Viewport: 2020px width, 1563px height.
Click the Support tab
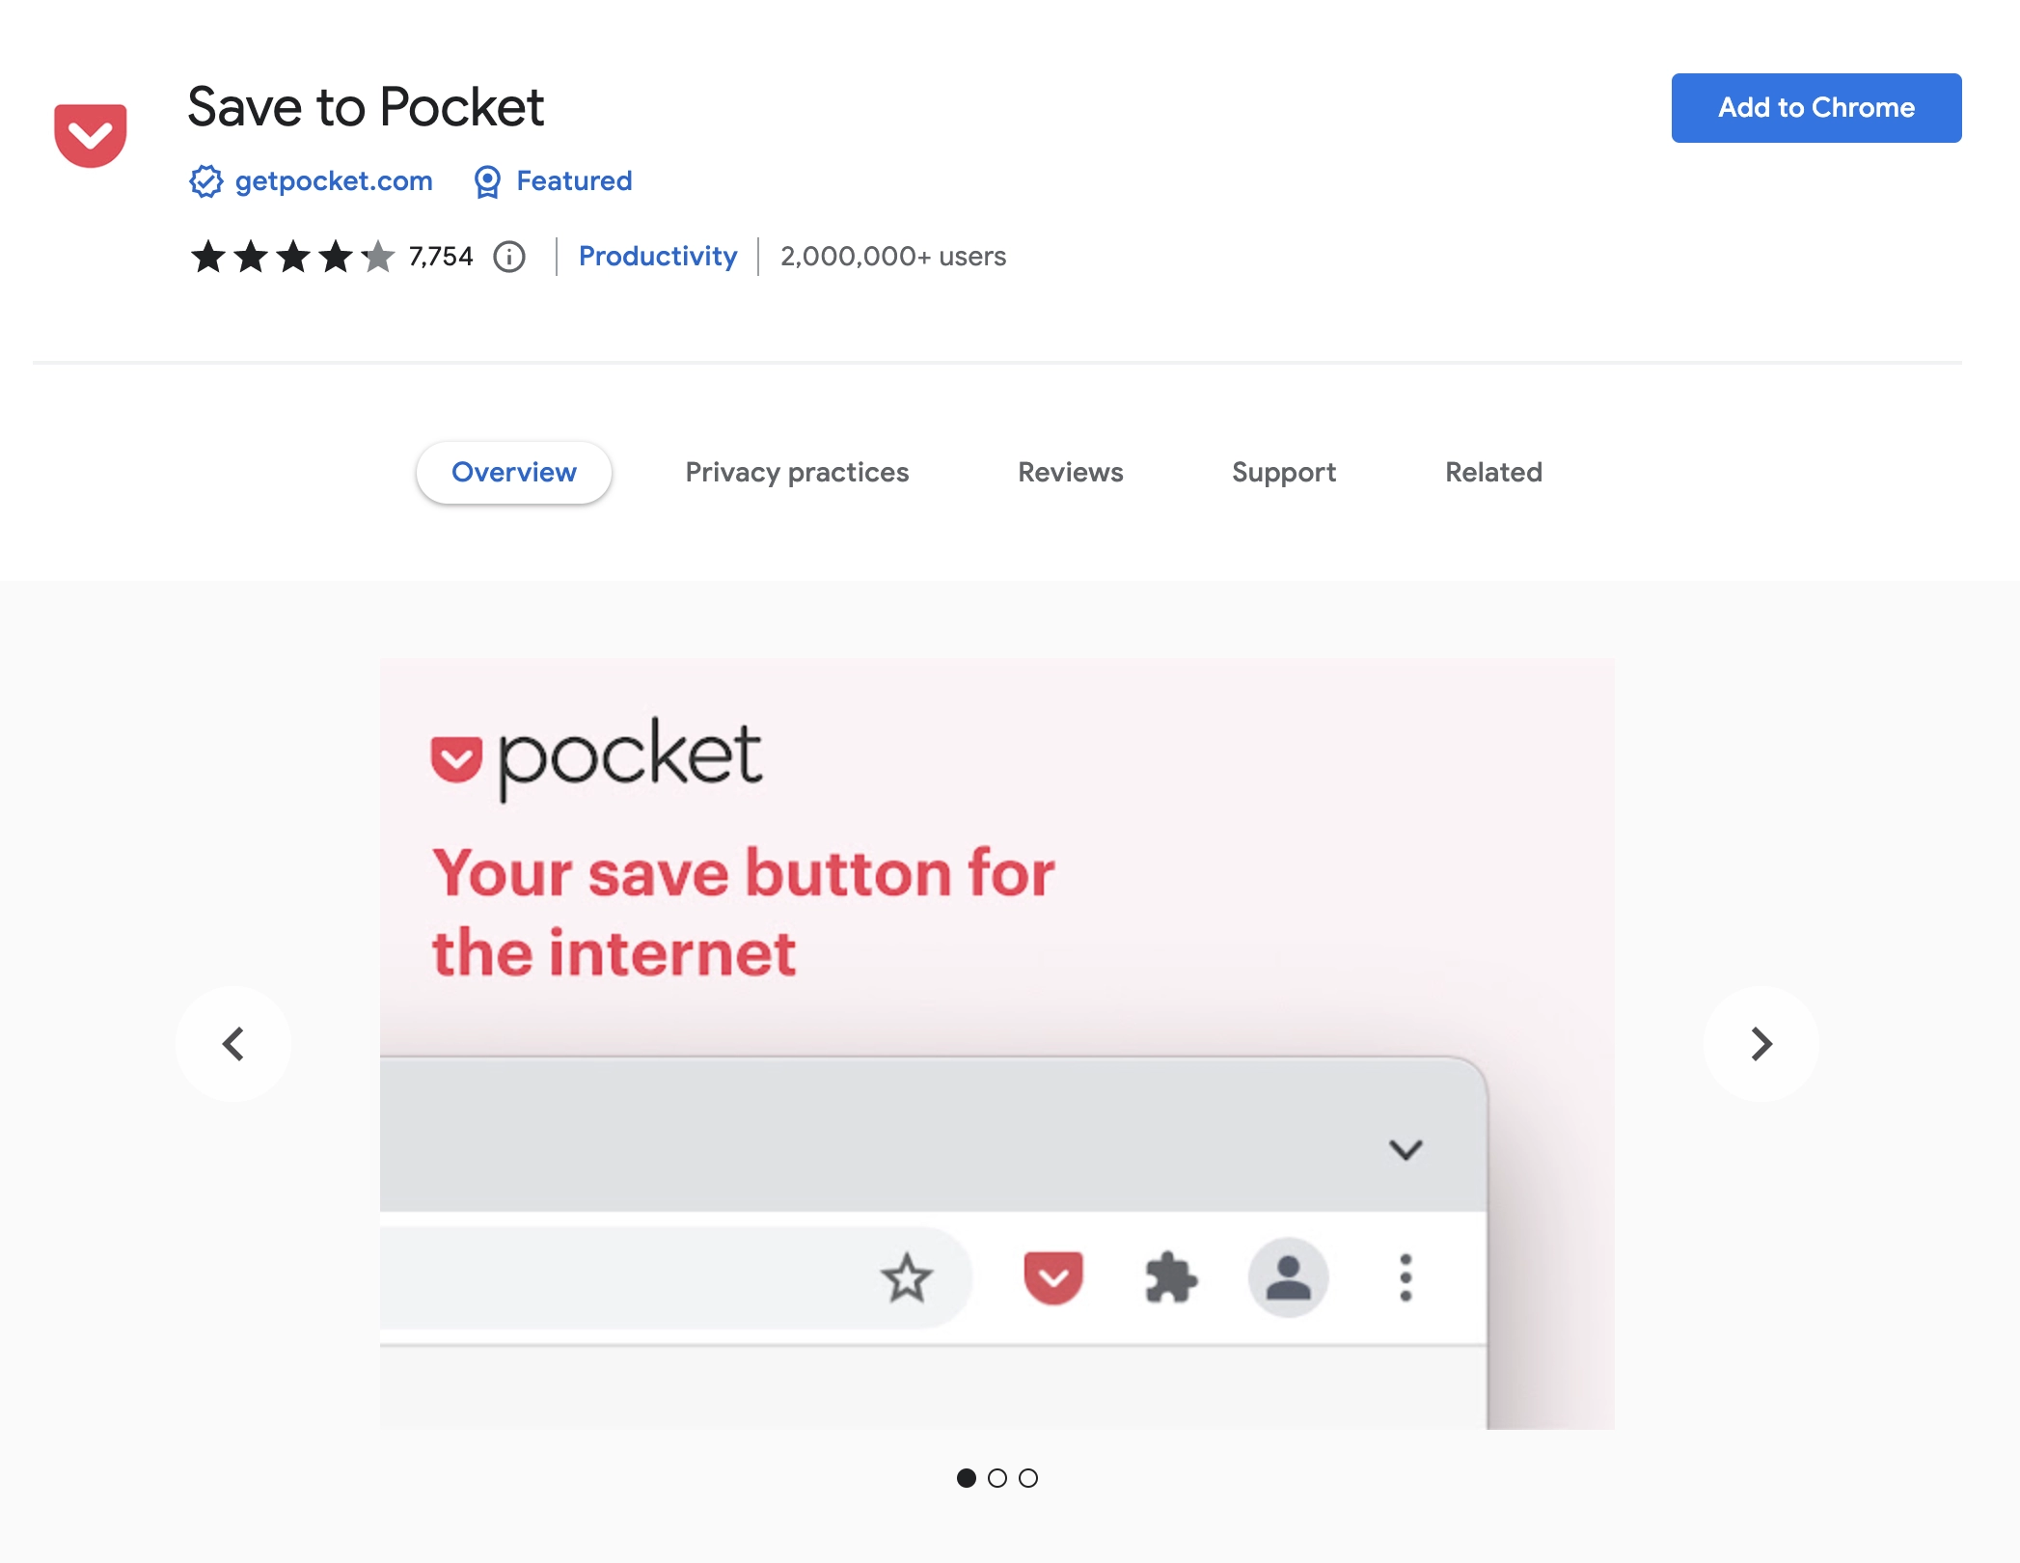click(1286, 473)
